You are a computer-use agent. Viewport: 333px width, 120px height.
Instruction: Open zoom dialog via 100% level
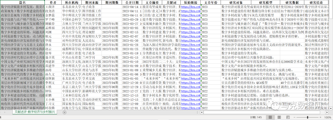click(328, 117)
